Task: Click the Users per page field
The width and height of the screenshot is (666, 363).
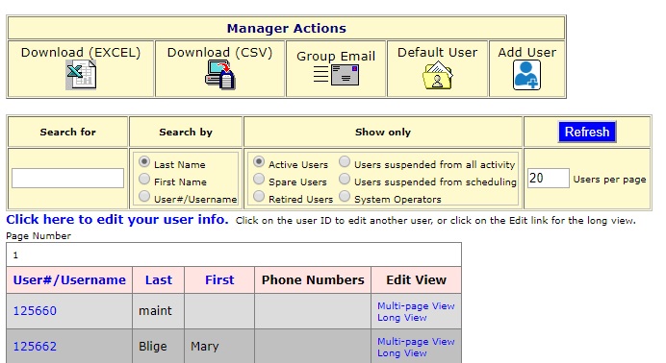Action: [x=548, y=178]
